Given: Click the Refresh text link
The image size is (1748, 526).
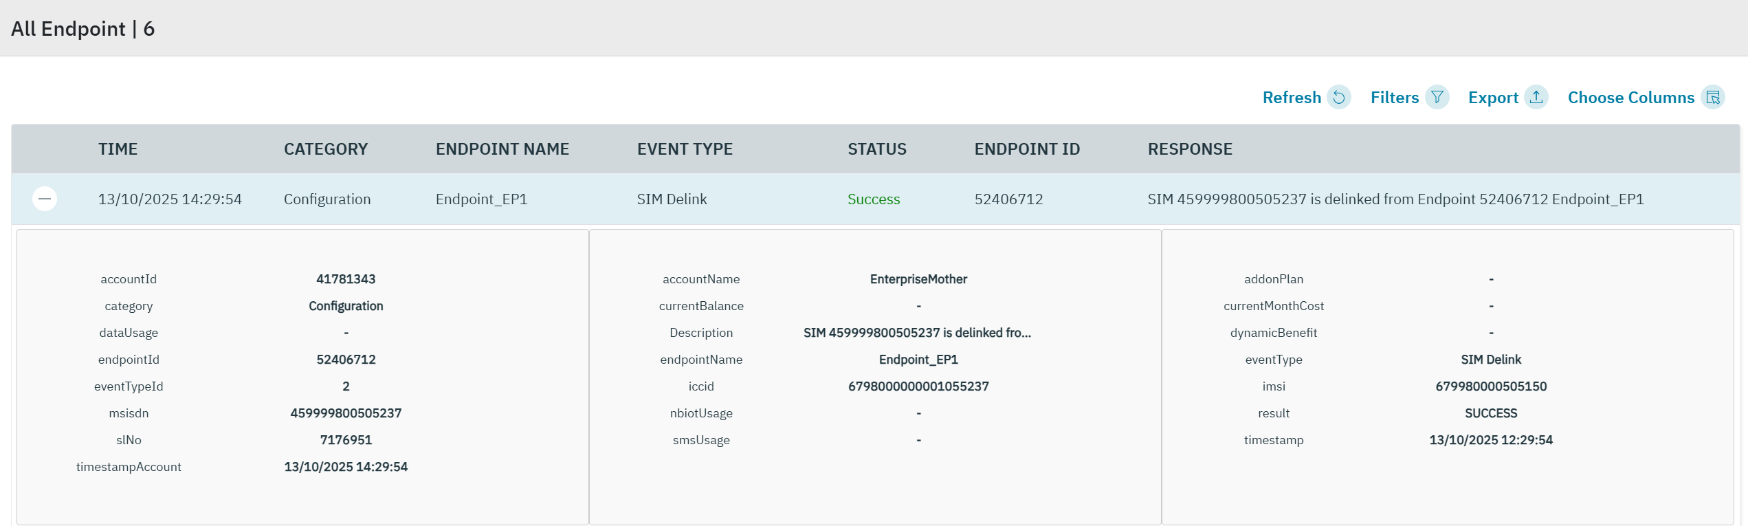Looking at the screenshot, I should pyautogui.click(x=1291, y=98).
